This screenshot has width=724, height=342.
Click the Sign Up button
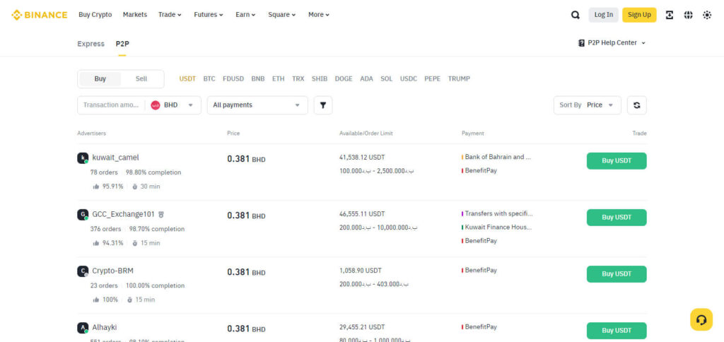(639, 15)
